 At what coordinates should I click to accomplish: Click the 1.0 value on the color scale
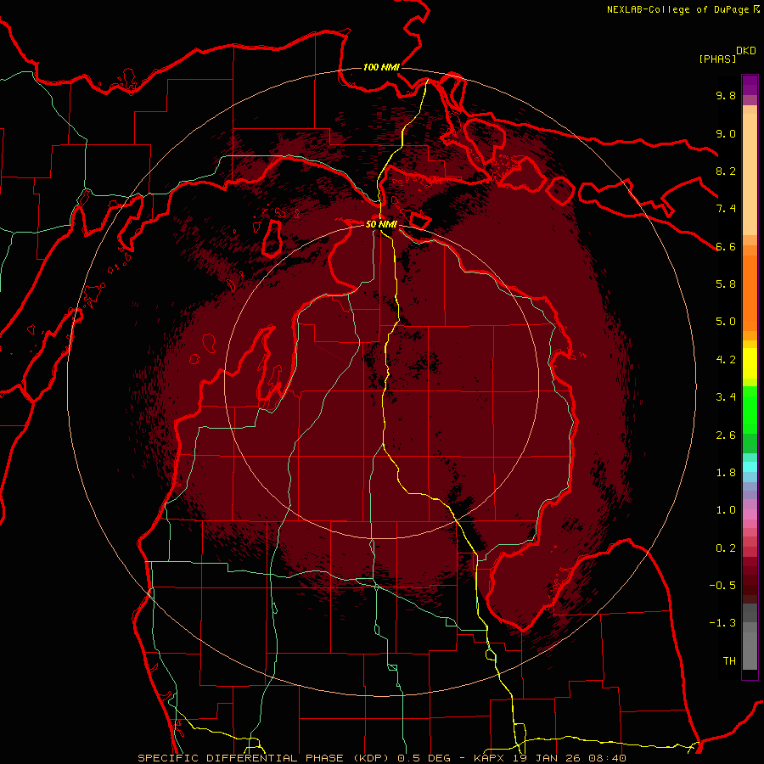coord(726,510)
